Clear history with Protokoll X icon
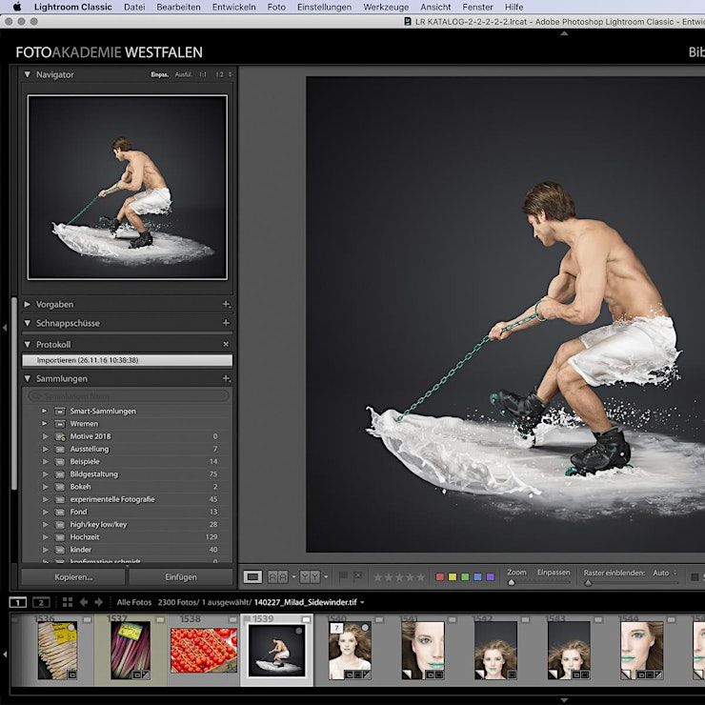The image size is (705, 705). click(226, 344)
